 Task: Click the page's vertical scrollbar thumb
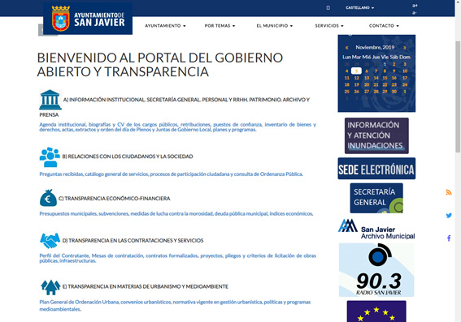(458, 97)
